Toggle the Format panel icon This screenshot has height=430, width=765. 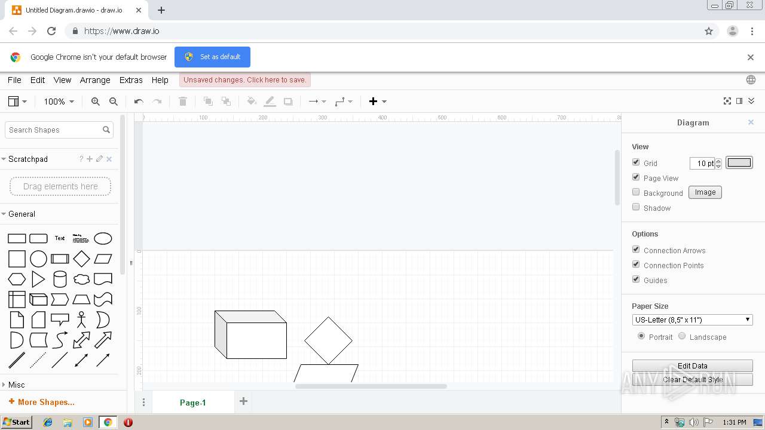pos(739,102)
